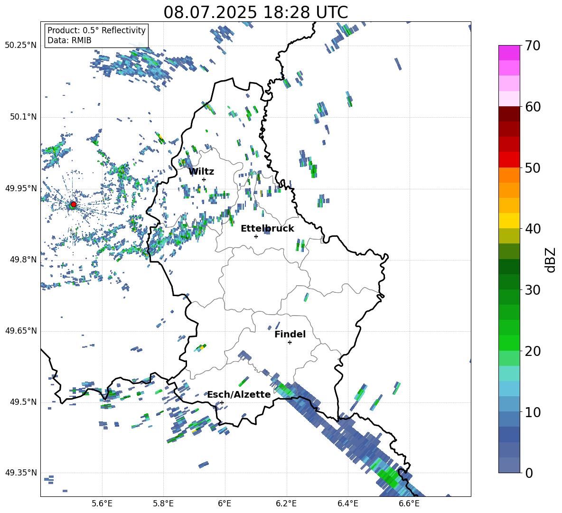Click the longitude label 6.4°E
The image size is (562, 513).
tap(347, 504)
